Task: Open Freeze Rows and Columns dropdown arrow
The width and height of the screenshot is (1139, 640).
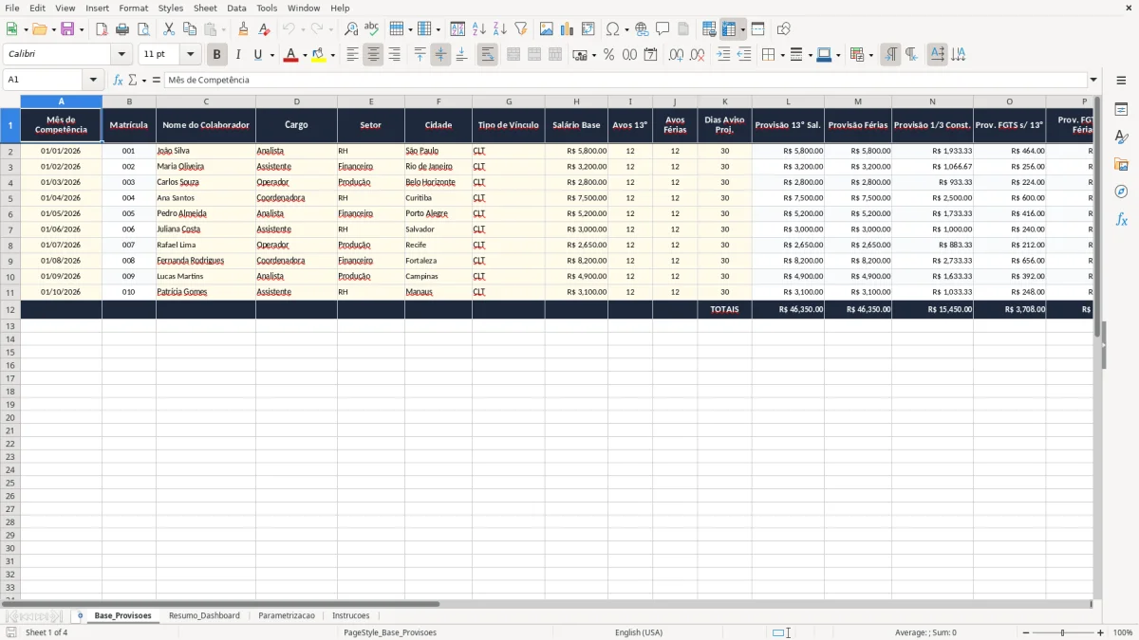Action: tap(743, 29)
